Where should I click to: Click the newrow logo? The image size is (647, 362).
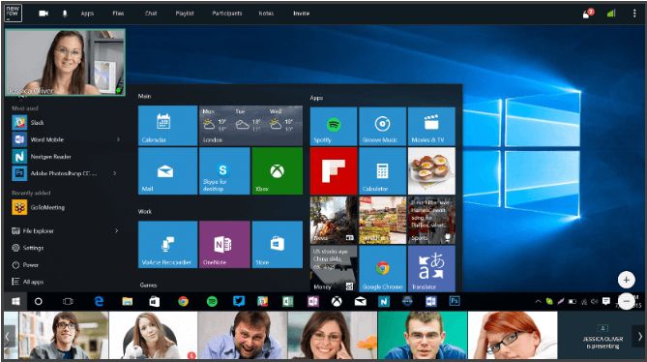(13, 13)
